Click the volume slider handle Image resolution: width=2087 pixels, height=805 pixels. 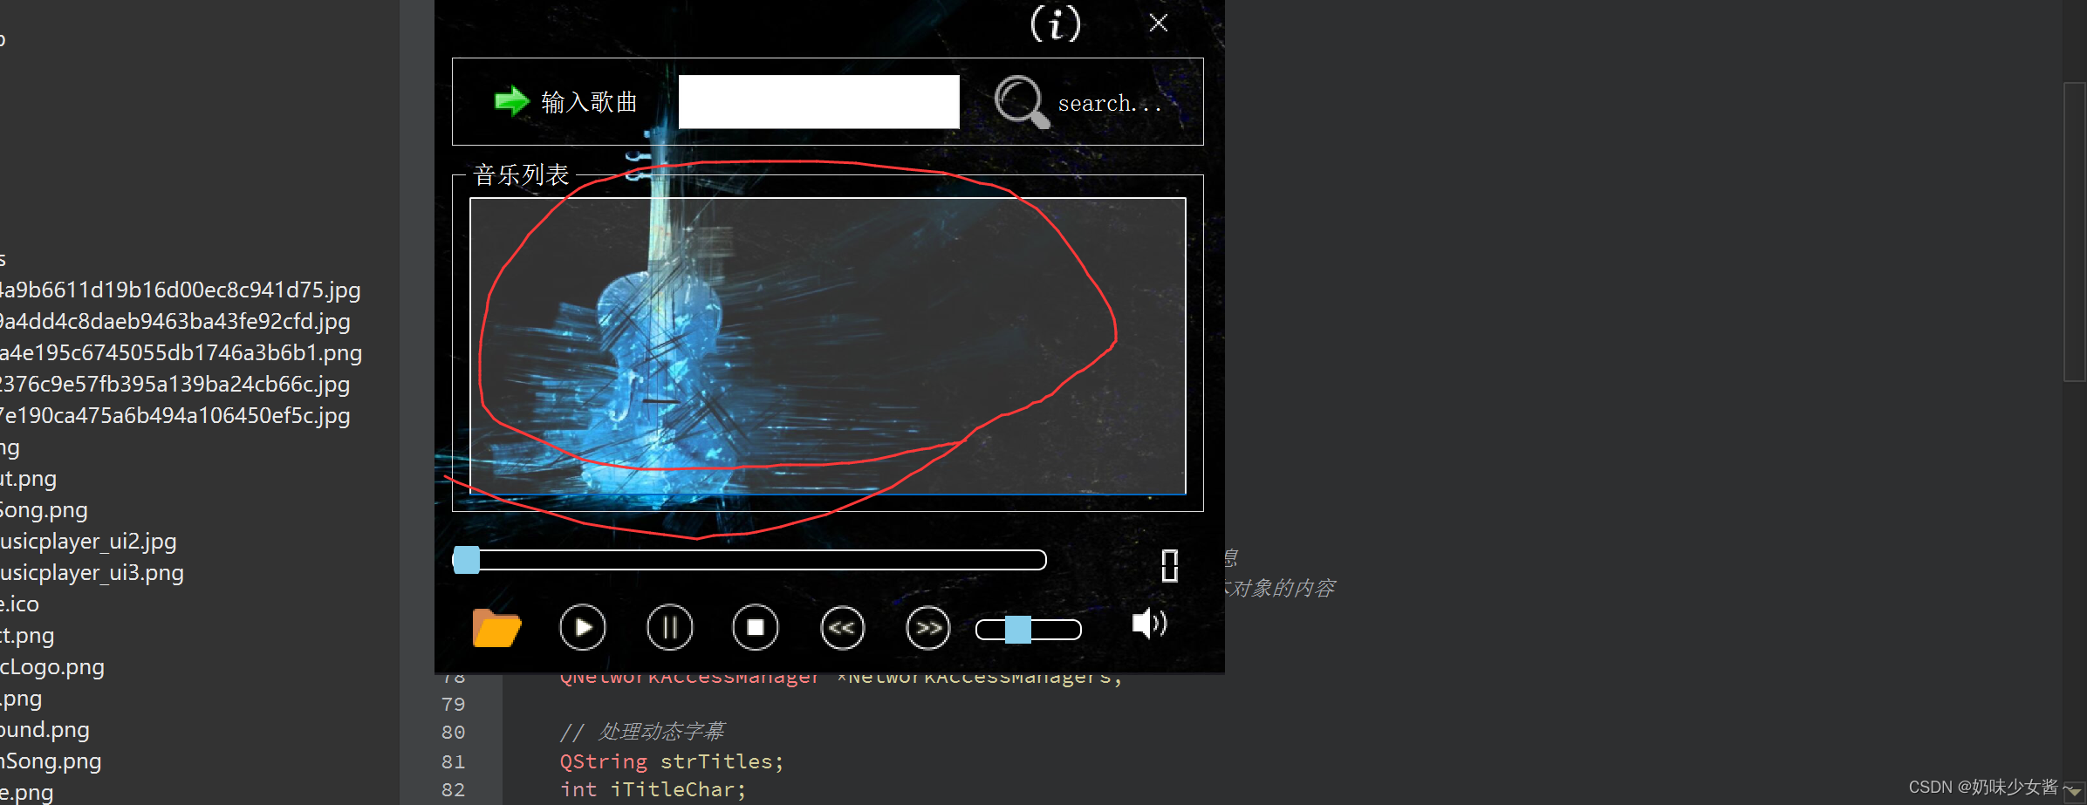1018,630
